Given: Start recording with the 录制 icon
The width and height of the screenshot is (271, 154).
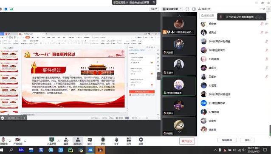Looking at the screenshot, I should pos(103,141).
